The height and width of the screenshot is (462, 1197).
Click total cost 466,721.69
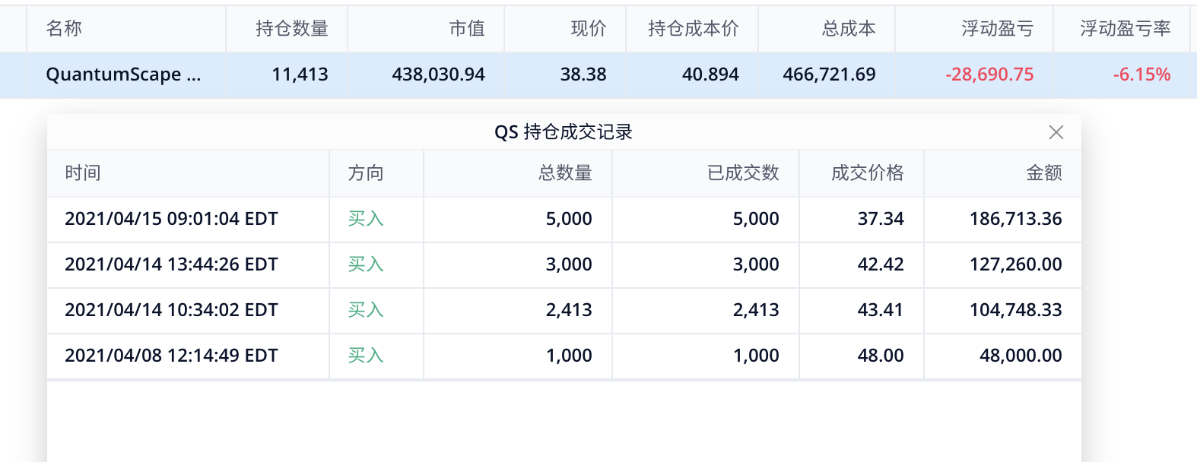pos(829,74)
